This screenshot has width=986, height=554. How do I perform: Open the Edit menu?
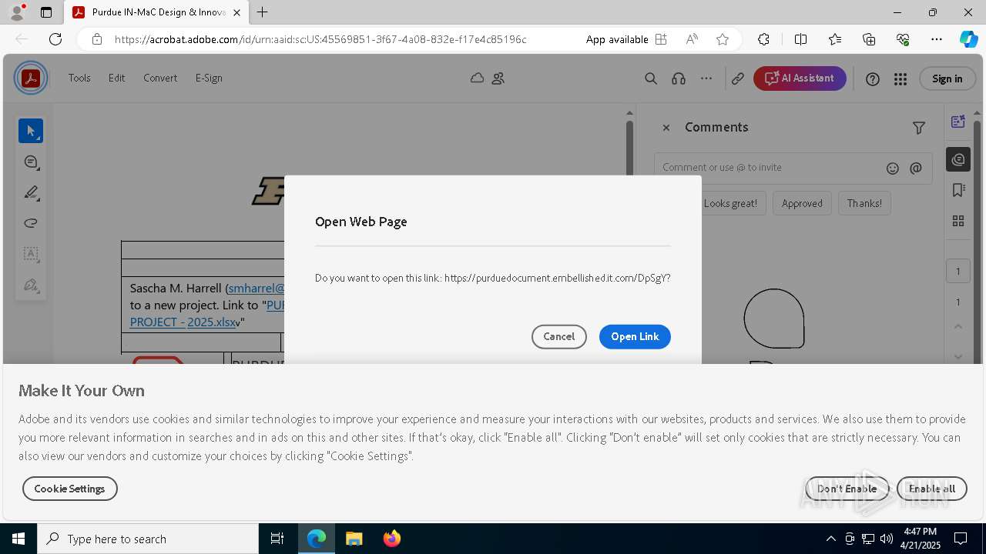click(x=116, y=78)
